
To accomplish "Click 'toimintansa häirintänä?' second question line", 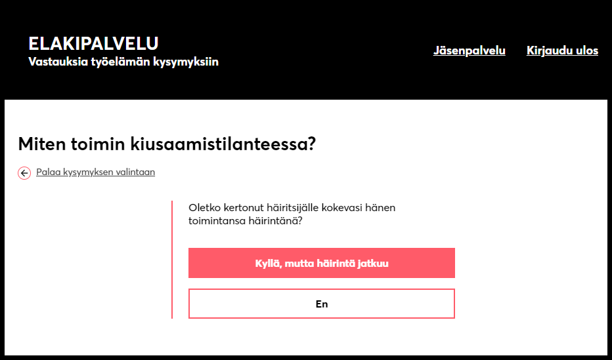I will pos(245,221).
